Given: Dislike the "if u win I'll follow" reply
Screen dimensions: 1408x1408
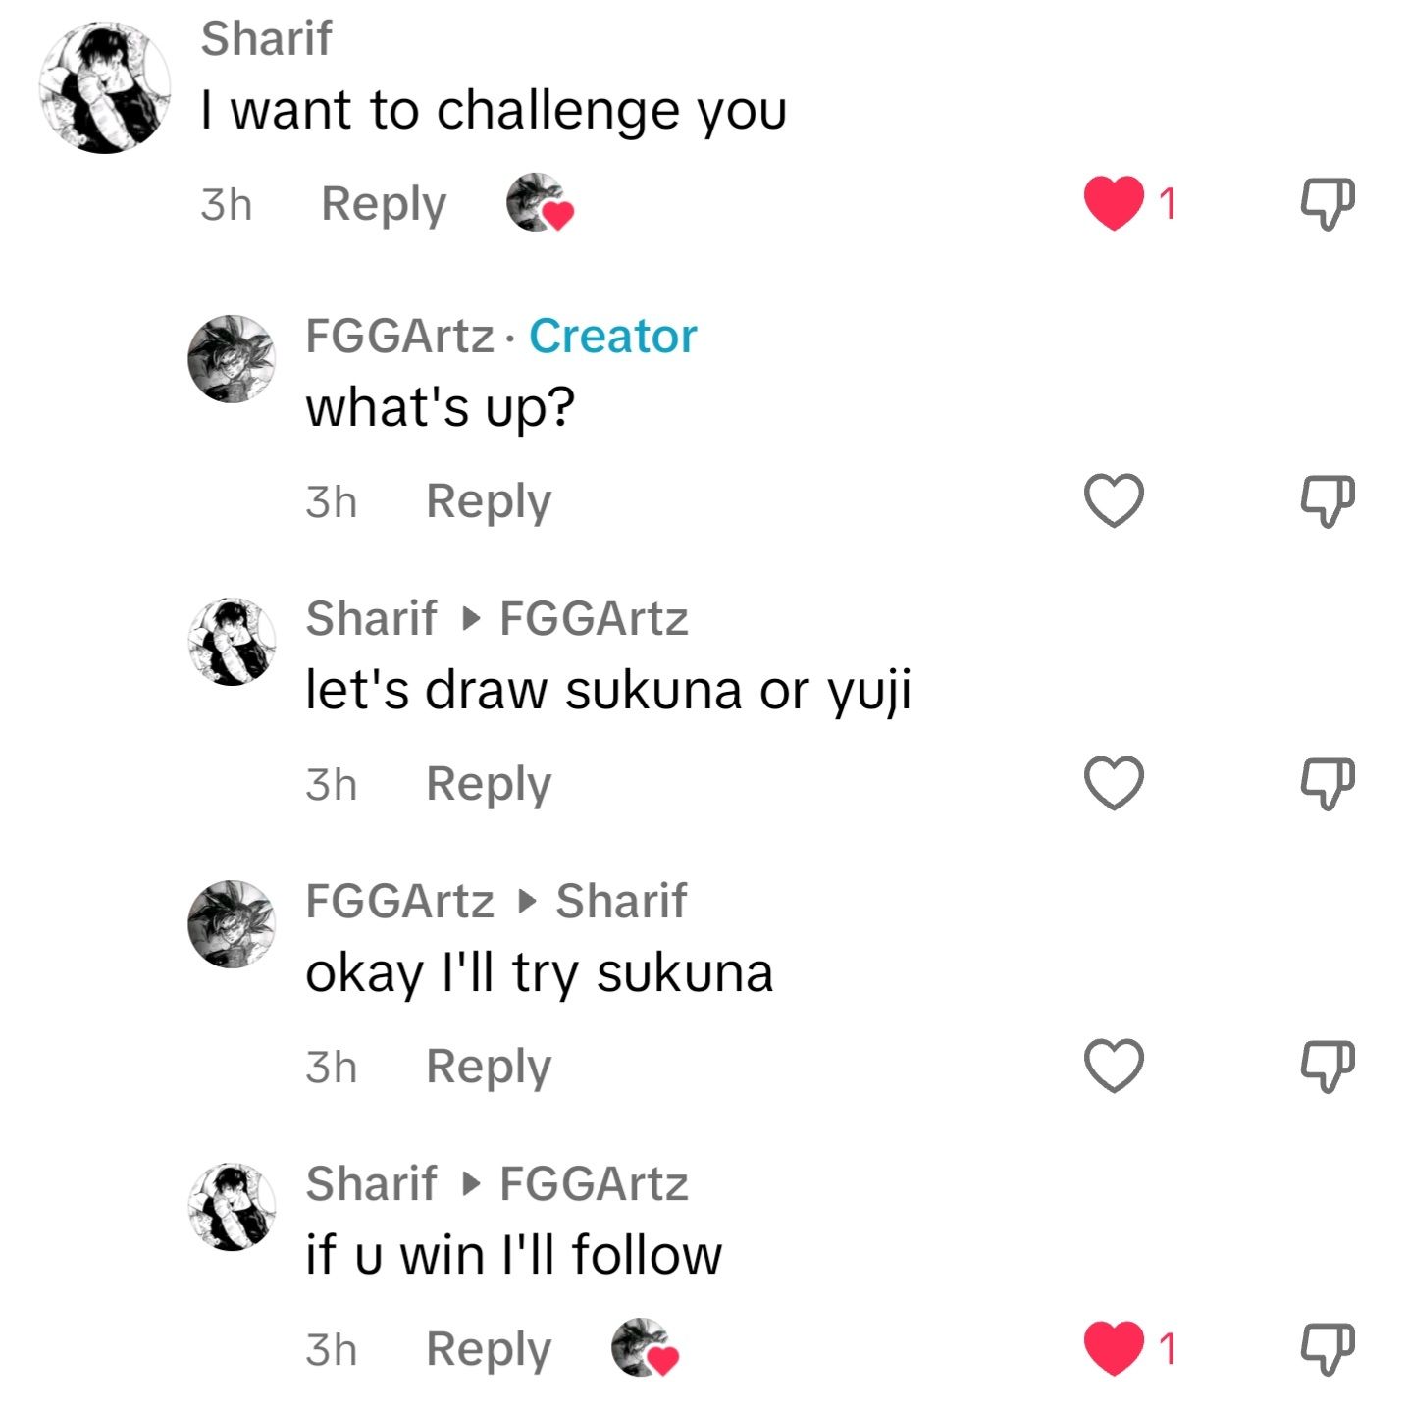Looking at the screenshot, I should (x=1327, y=1348).
